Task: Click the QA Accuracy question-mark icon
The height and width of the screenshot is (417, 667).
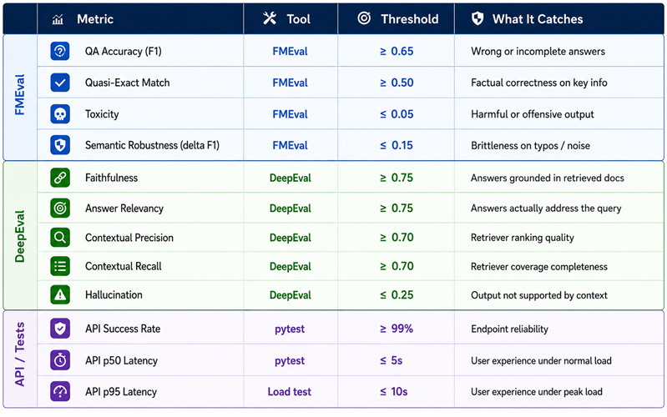Action: tap(60, 52)
